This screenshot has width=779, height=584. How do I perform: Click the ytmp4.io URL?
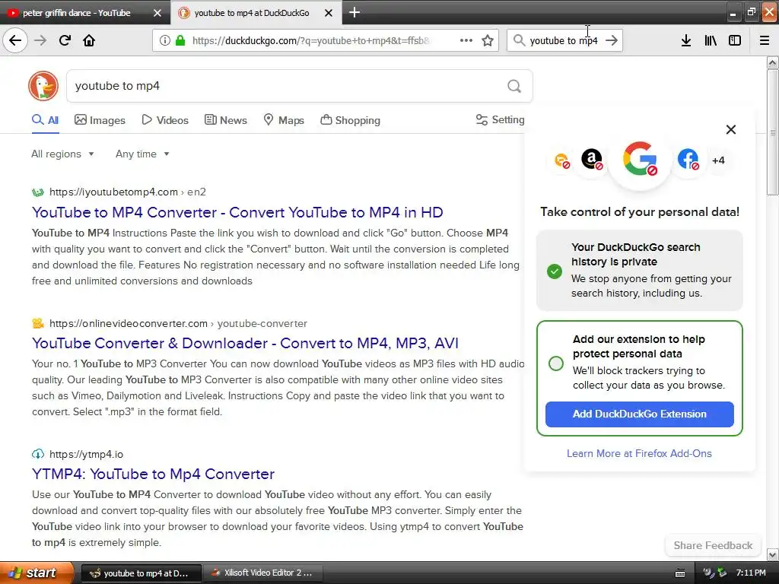[87, 454]
